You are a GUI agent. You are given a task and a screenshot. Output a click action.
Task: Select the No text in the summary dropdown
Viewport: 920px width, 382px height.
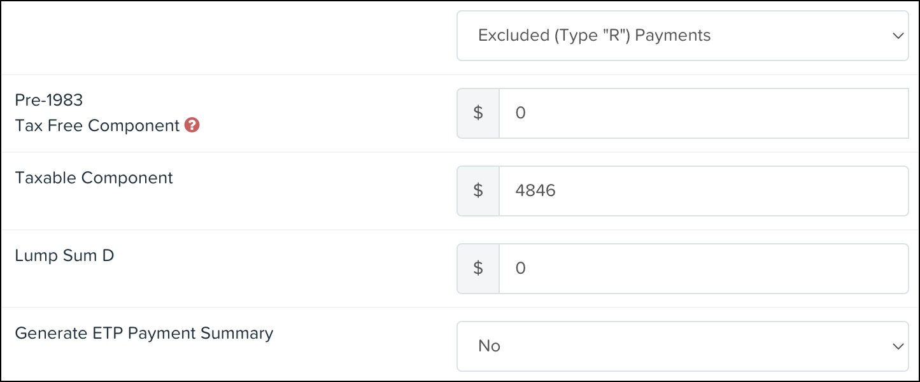click(x=489, y=346)
